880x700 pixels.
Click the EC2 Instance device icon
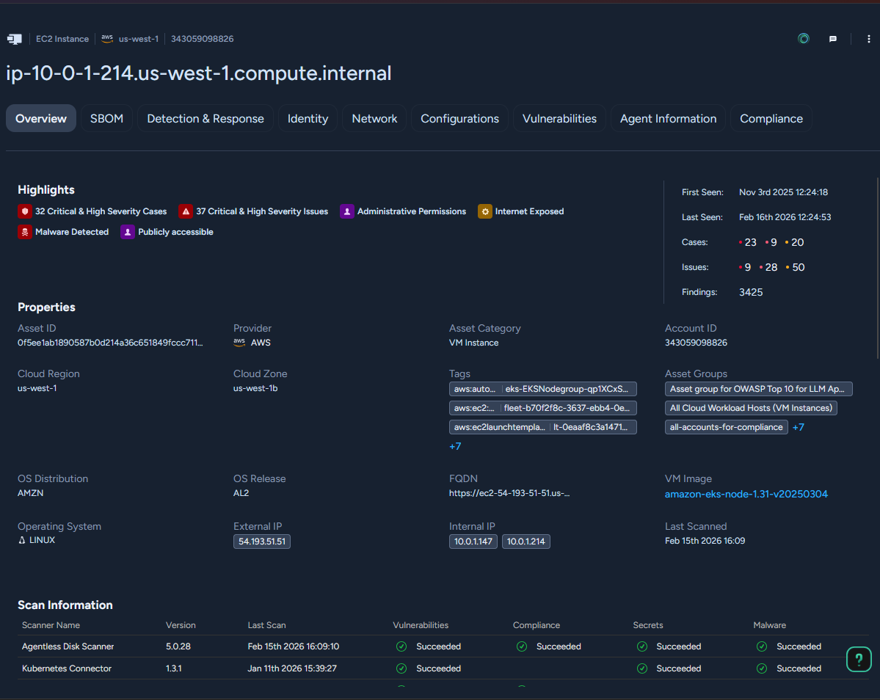14,39
